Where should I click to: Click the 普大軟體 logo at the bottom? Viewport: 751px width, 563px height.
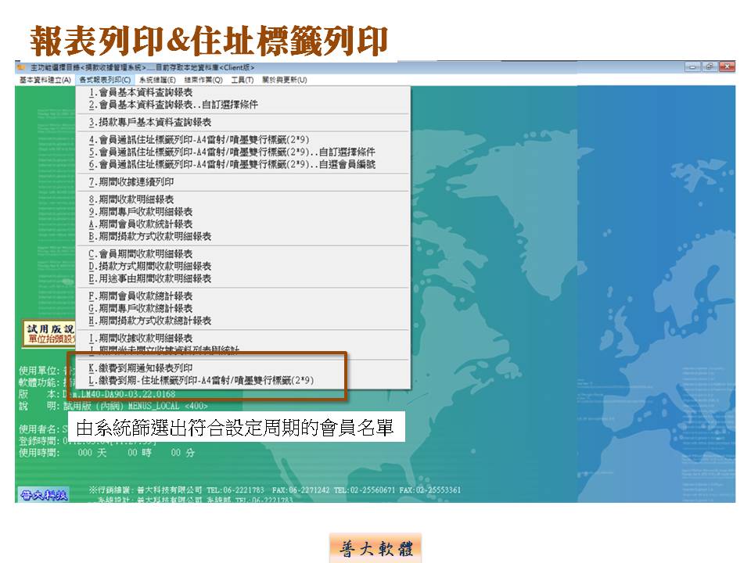(375, 548)
